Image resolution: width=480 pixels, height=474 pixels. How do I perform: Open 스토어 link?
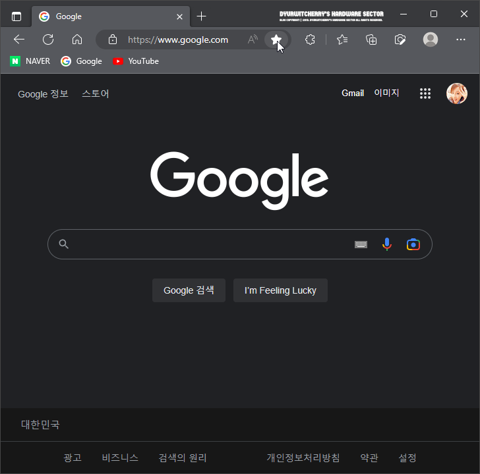coord(96,93)
